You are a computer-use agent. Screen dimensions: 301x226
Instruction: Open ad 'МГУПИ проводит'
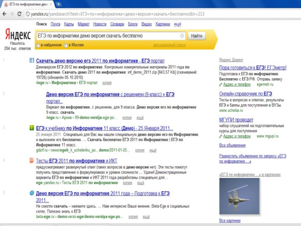tap(236, 120)
